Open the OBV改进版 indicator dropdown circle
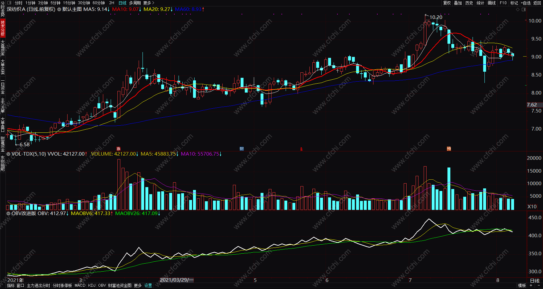 (x=8, y=213)
